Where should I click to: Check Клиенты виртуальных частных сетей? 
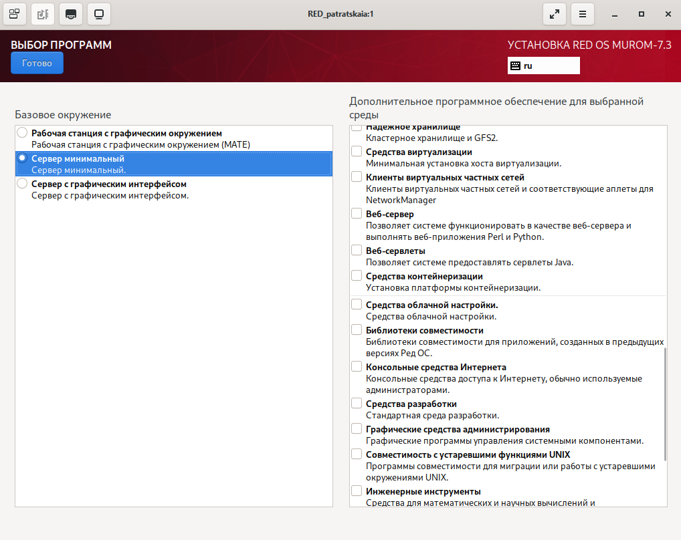pos(357,176)
